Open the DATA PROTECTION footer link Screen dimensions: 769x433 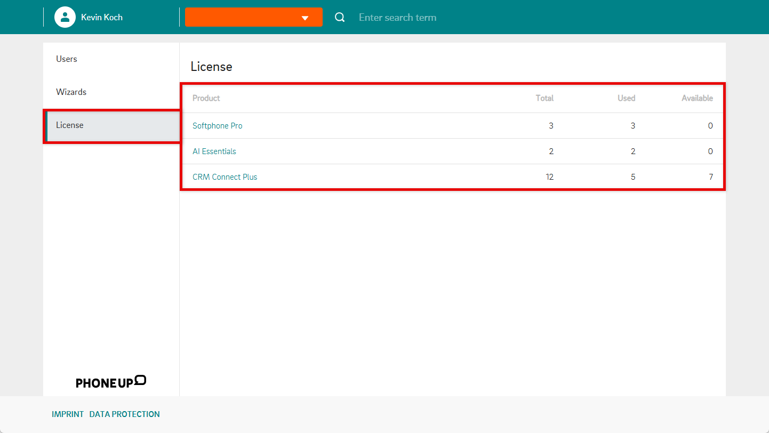(124, 414)
